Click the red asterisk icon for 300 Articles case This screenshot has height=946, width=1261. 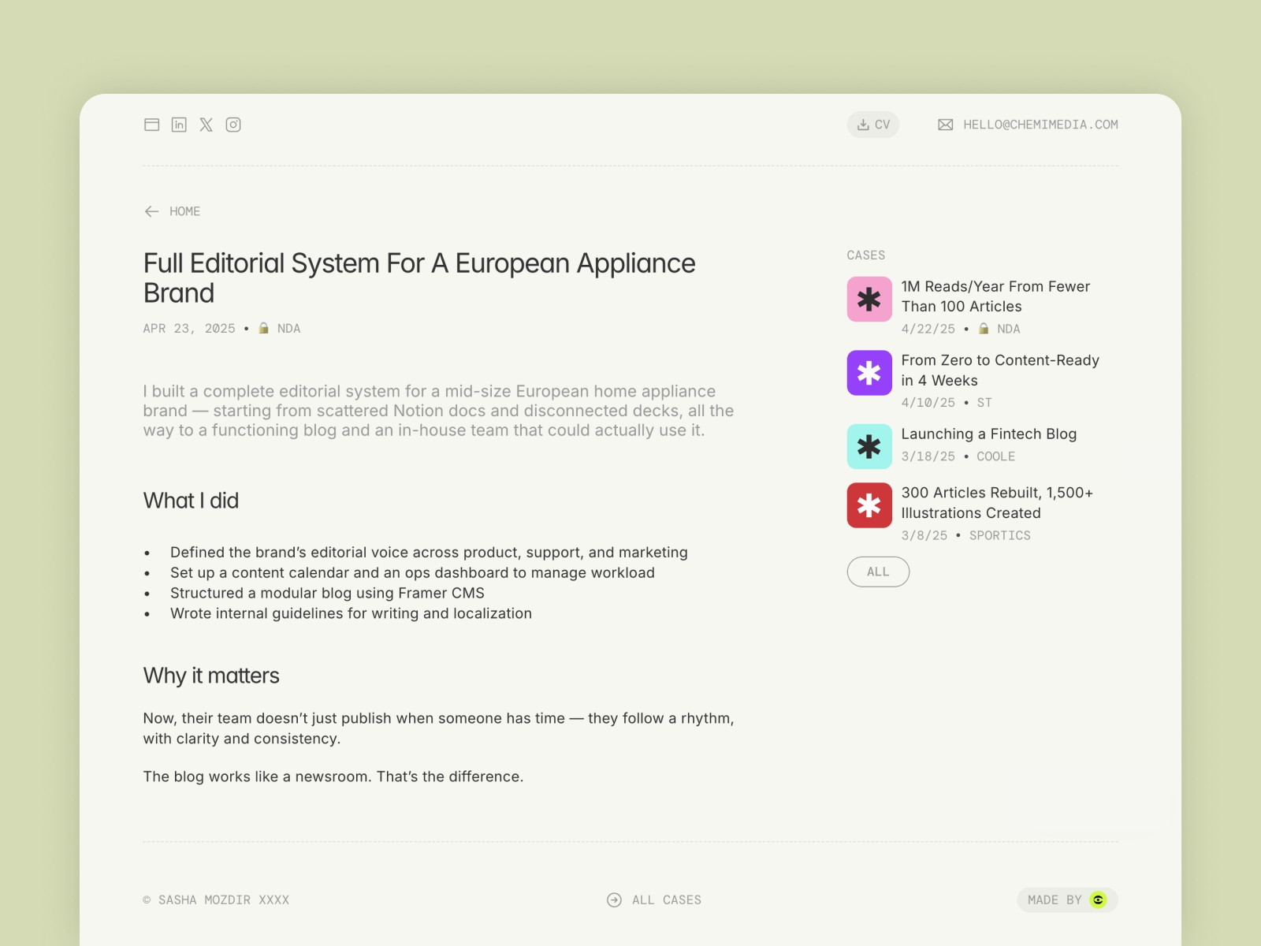[869, 505]
